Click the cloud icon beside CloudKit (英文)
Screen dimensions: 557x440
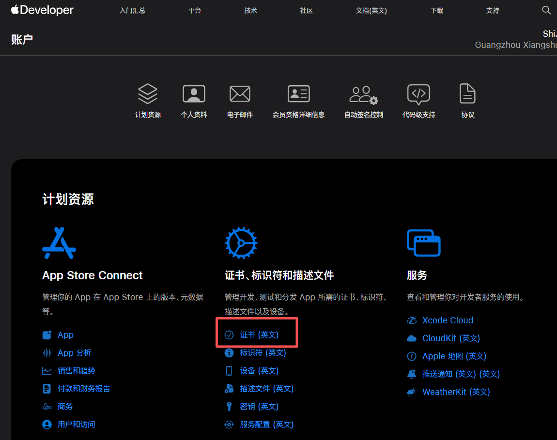tap(412, 338)
